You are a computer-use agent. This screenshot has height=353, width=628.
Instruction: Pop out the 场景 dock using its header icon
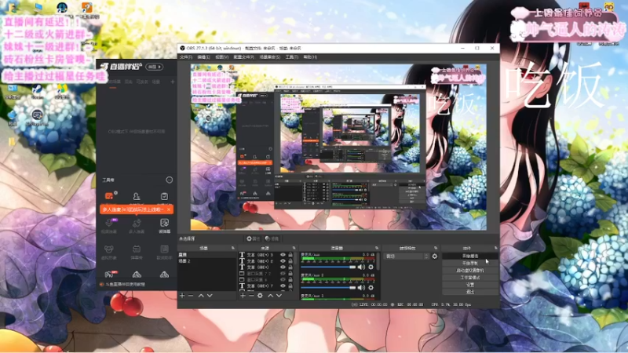[x=233, y=248]
